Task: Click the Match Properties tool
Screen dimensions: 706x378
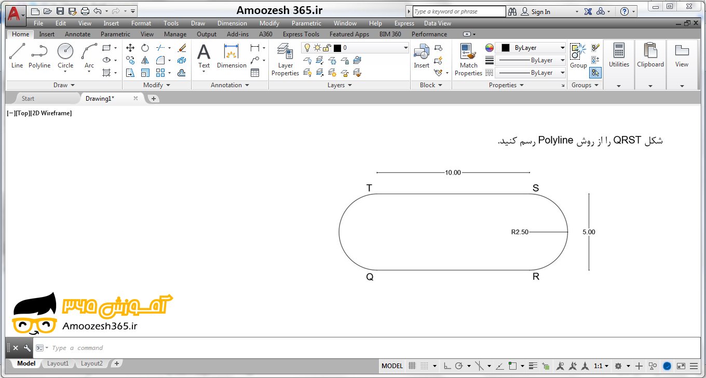Action: 468,60
